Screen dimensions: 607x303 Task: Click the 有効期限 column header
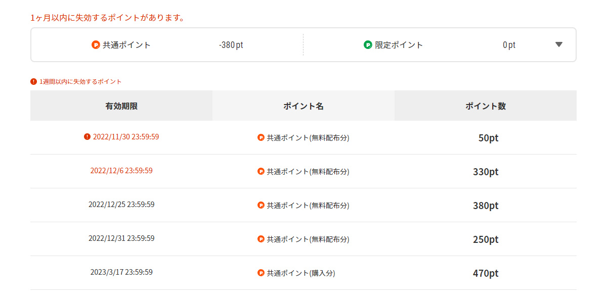pos(121,106)
